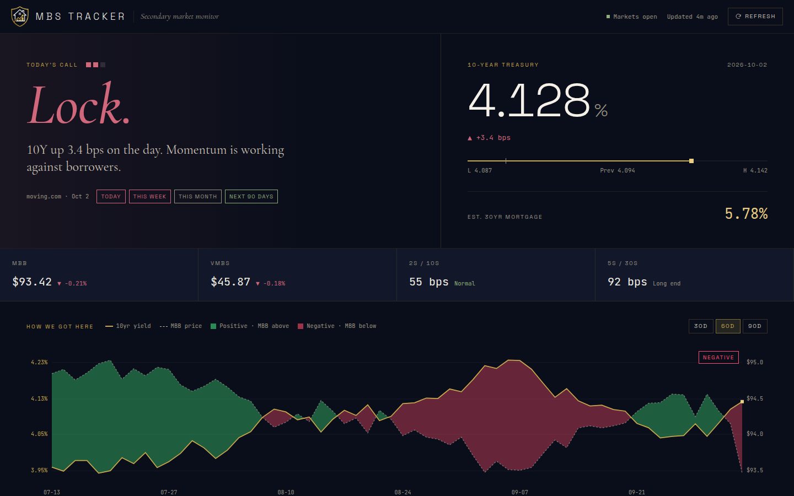Select the THIS MONTH horizon tag
The image size is (794, 496).
pos(197,197)
